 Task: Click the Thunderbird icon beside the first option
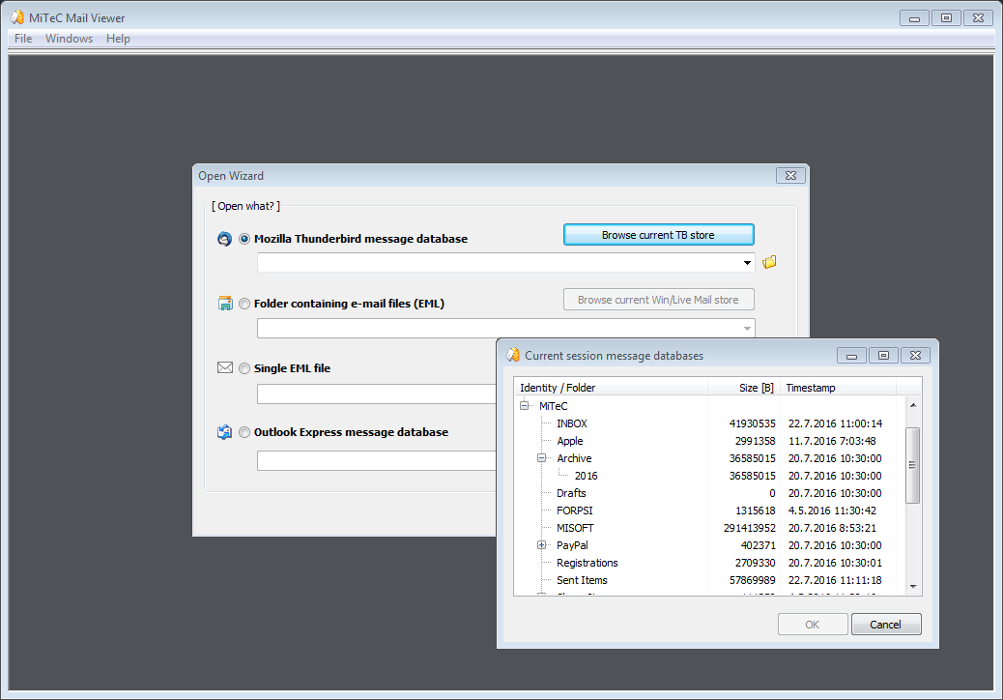224,239
